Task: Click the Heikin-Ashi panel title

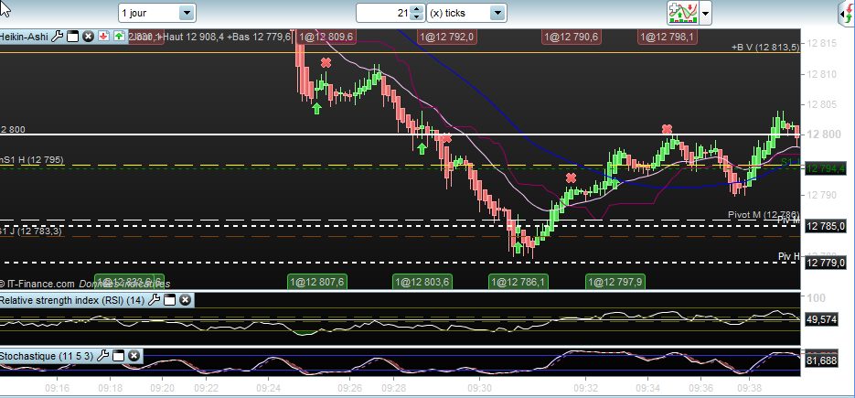Action: (x=24, y=37)
